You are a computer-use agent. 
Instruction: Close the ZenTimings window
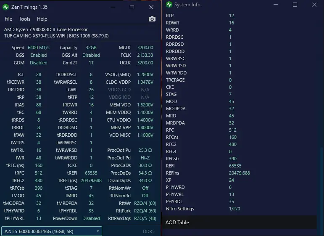151,7
